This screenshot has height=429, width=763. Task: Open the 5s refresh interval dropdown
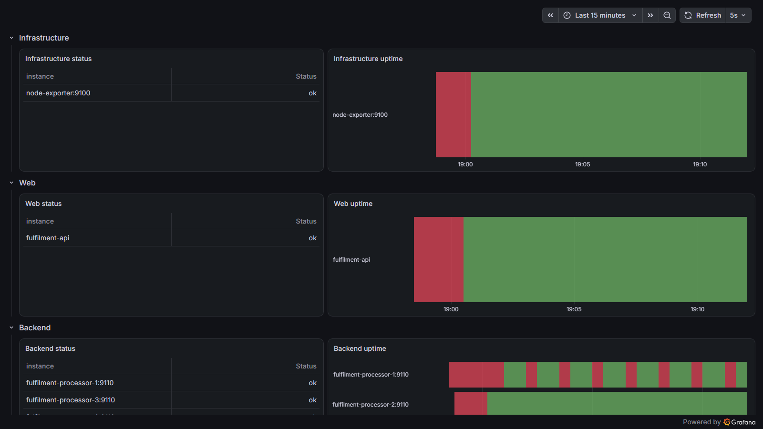(738, 15)
